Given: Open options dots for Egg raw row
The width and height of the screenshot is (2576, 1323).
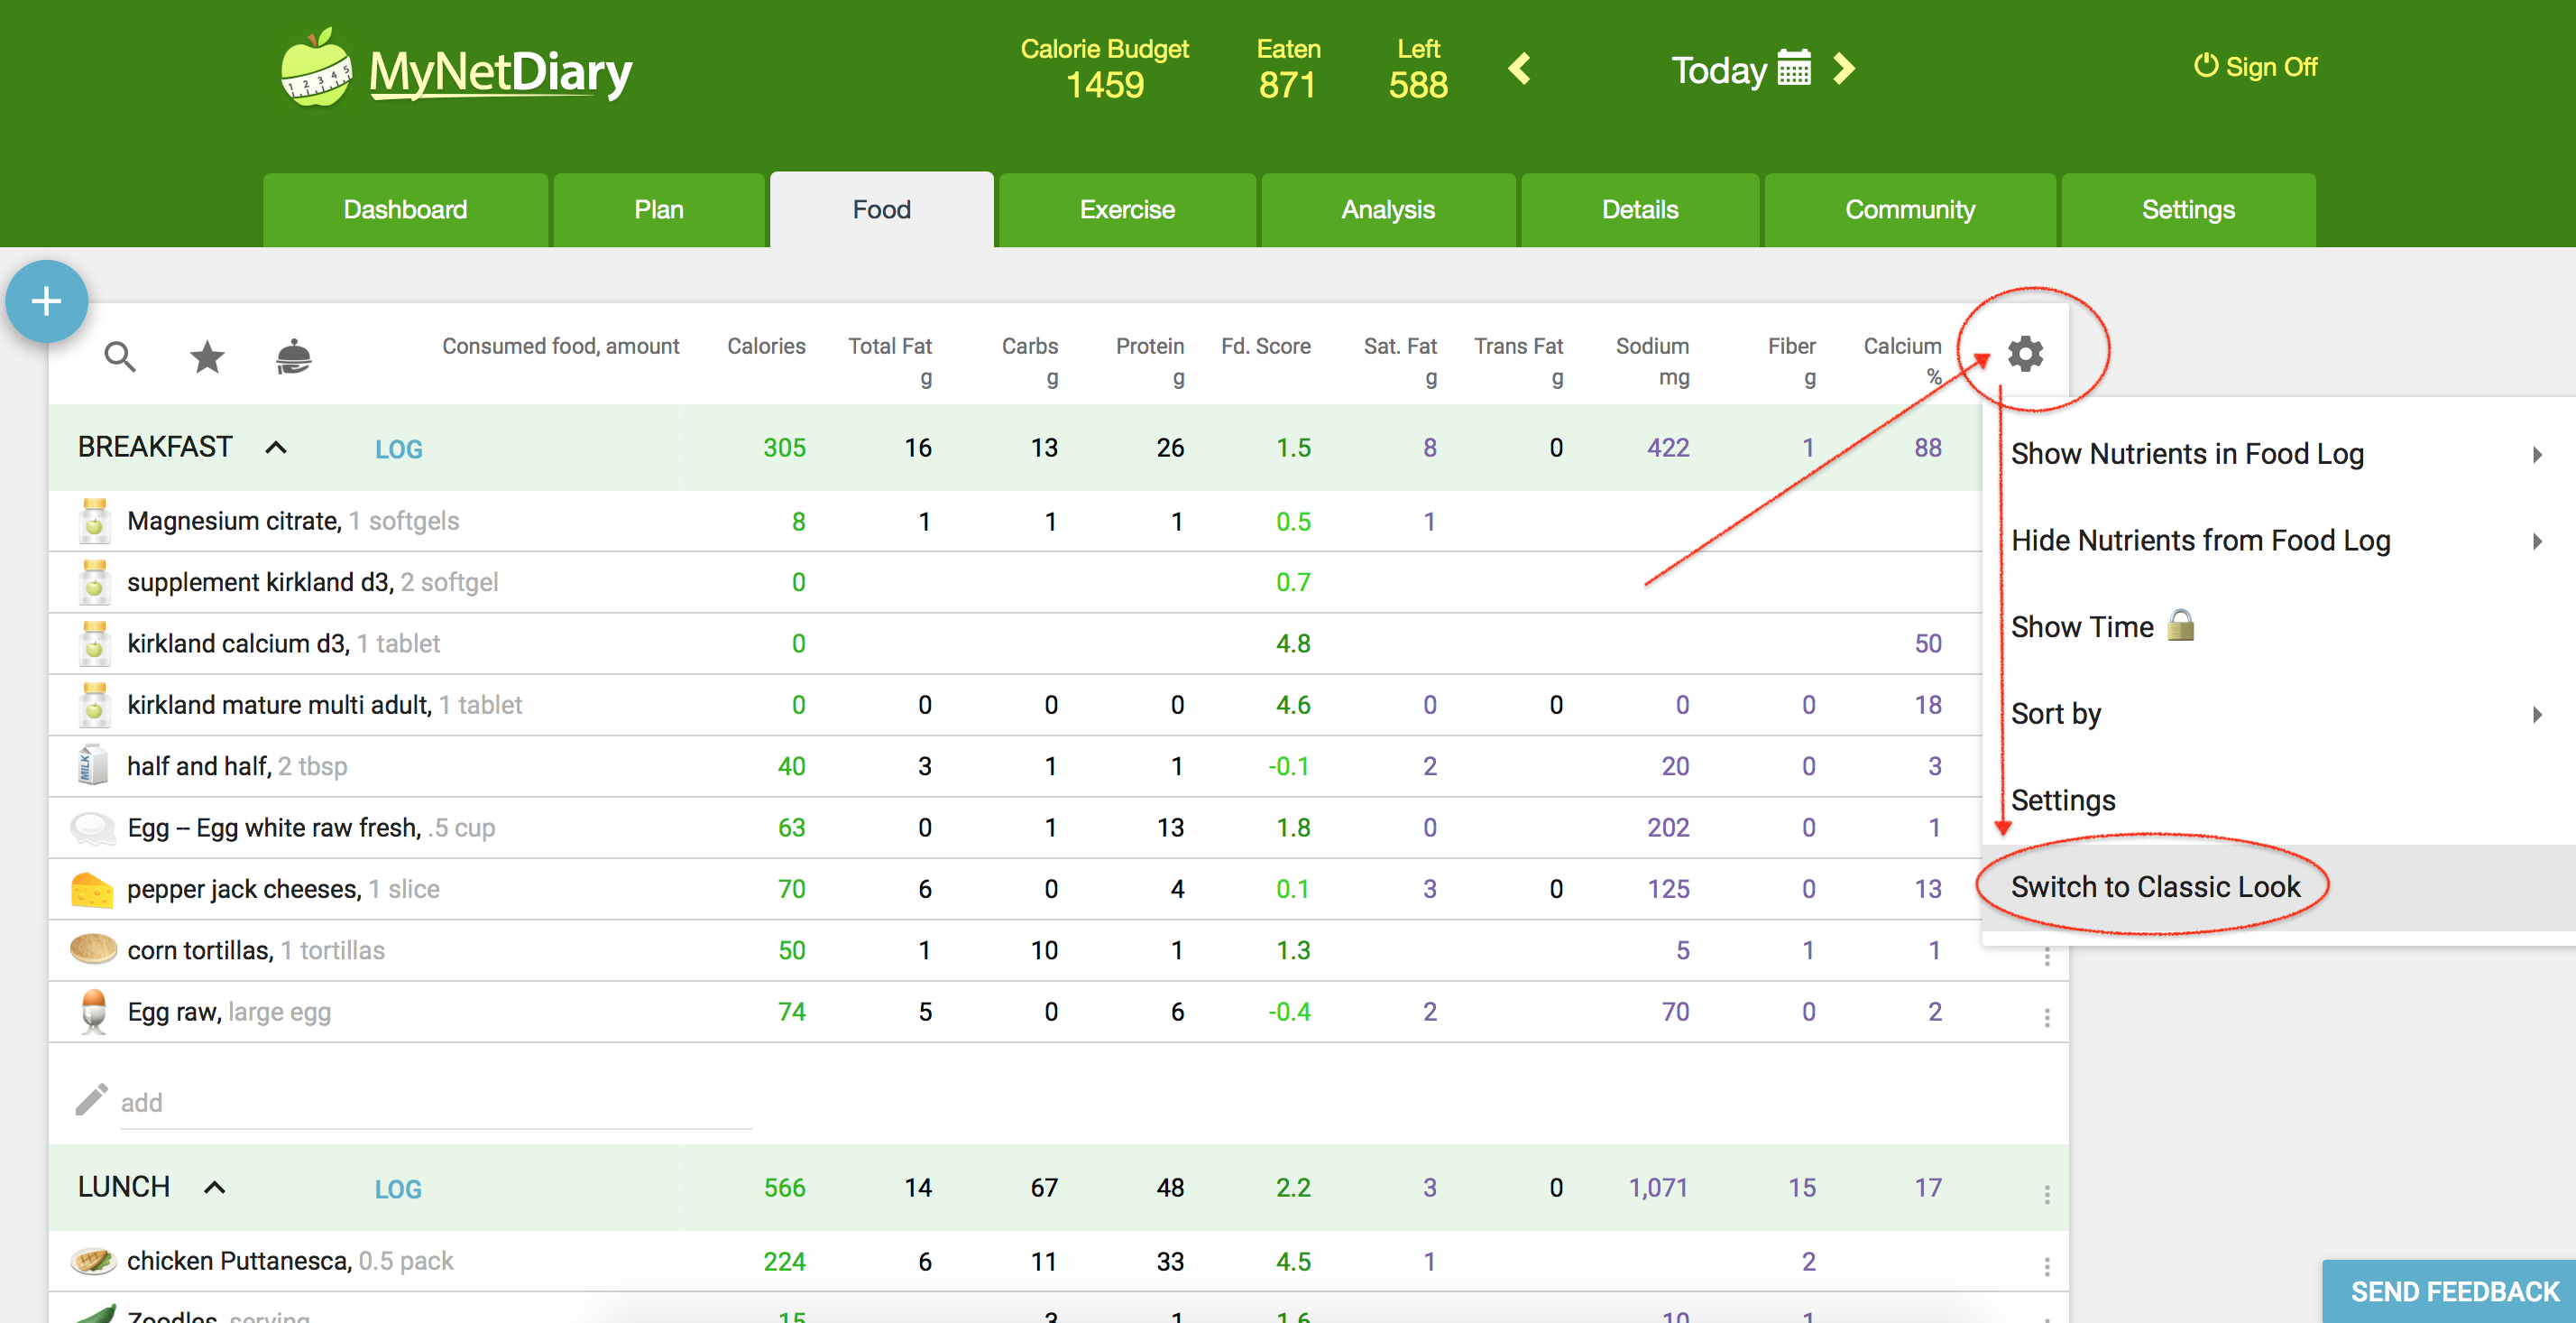Looking at the screenshot, I should (2047, 1018).
